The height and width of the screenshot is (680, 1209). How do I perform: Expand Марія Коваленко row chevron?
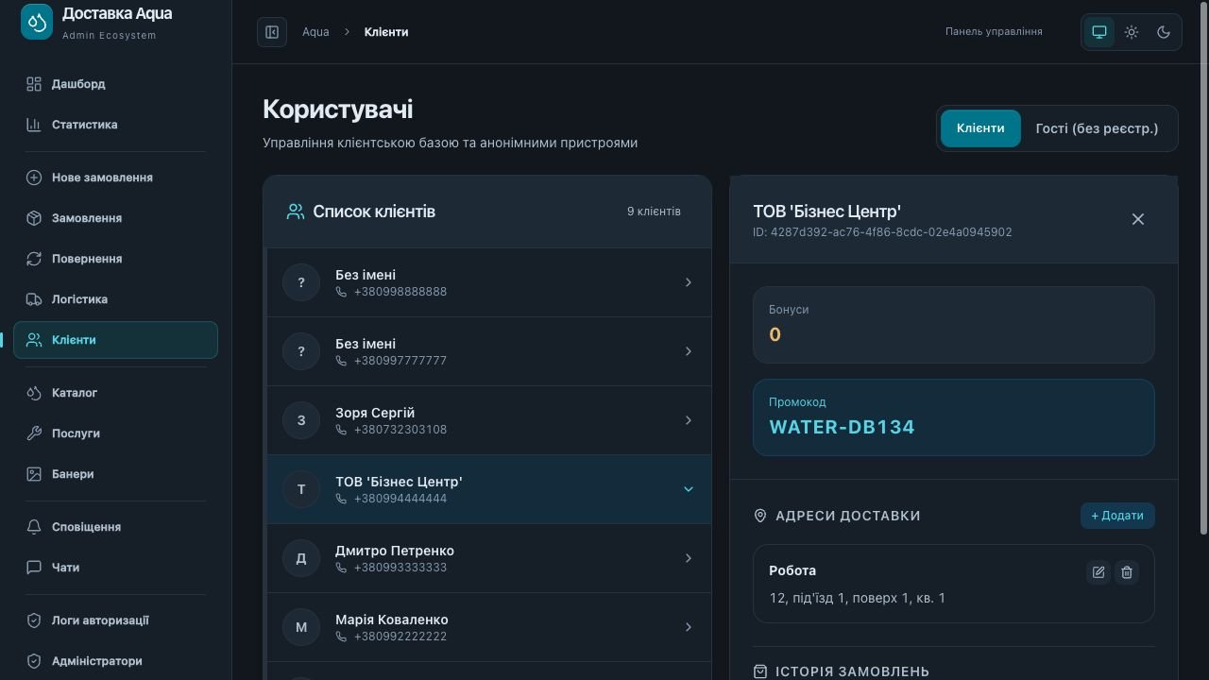click(689, 627)
